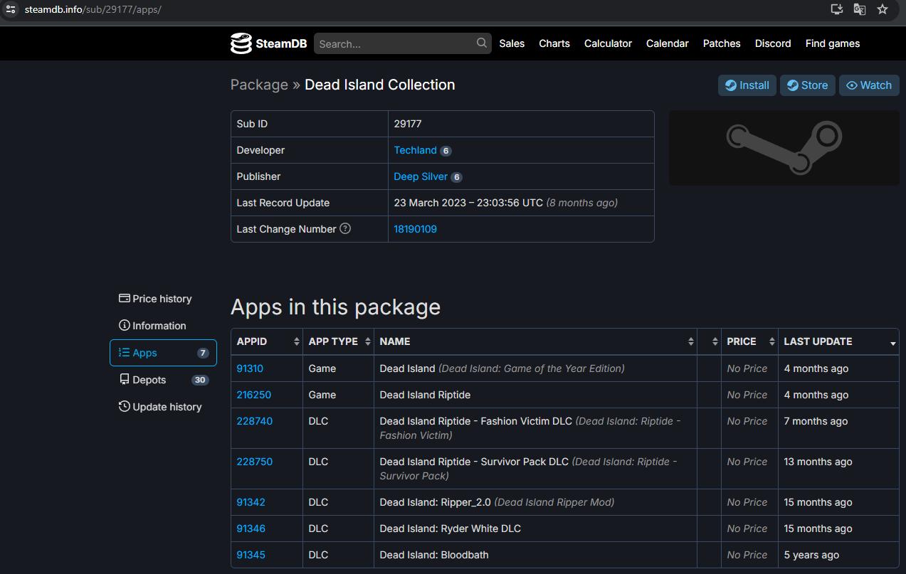Switch to Depots tab
Viewport: 906px width, 574px height.
[x=163, y=380]
